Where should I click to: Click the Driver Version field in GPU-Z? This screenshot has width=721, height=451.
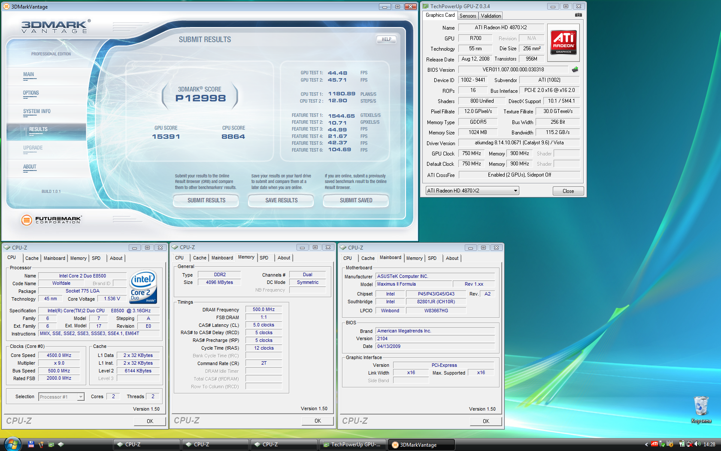(x=519, y=143)
